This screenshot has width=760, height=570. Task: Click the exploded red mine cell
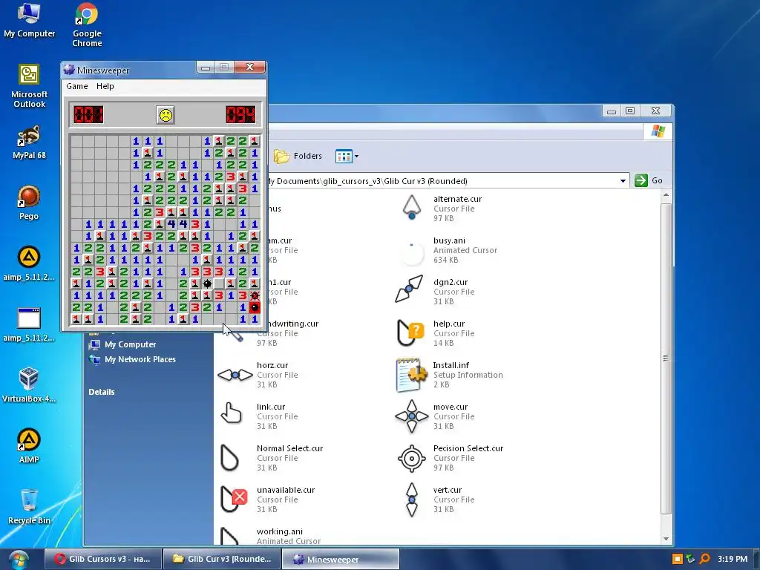pyautogui.click(x=255, y=307)
